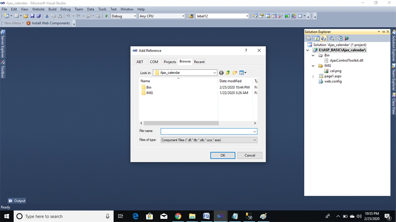Go back using the dialog's back arrow
This screenshot has height=222, width=396.
[x=221, y=73]
